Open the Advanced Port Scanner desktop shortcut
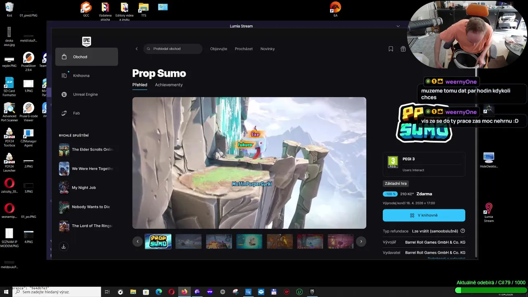This screenshot has width=528, height=297. point(9,112)
